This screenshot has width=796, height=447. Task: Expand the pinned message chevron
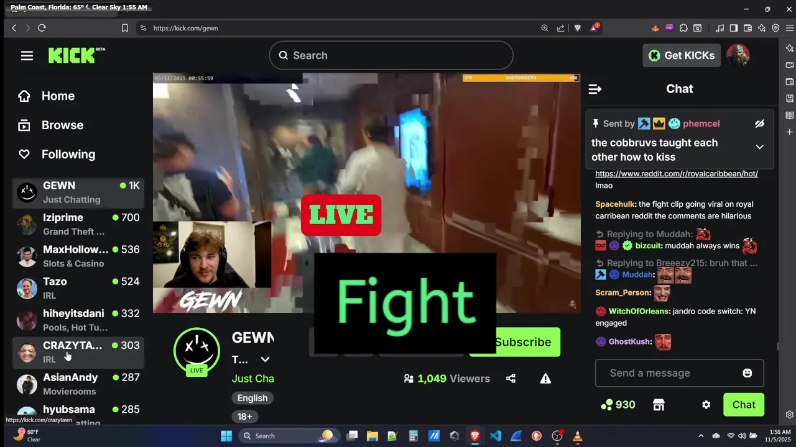[759, 147]
